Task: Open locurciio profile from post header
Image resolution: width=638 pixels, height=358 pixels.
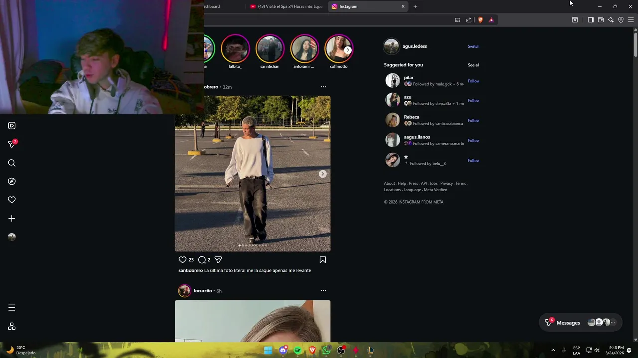Action: click(x=203, y=291)
